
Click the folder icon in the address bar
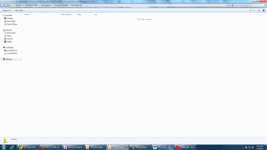point(12,5)
